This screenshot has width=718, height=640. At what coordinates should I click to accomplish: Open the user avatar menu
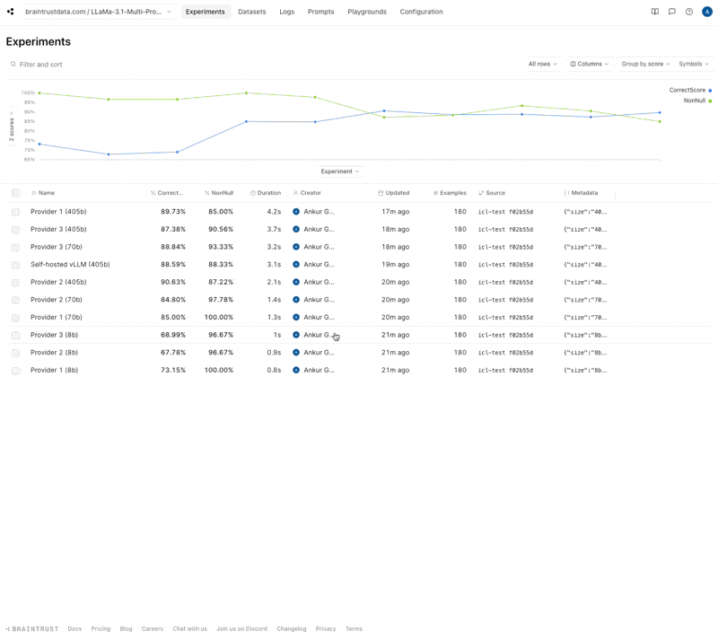click(x=707, y=12)
